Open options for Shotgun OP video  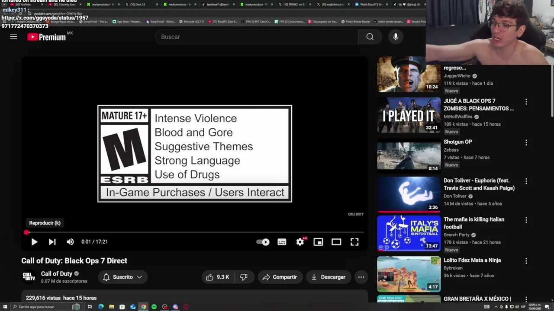pyautogui.click(x=526, y=143)
